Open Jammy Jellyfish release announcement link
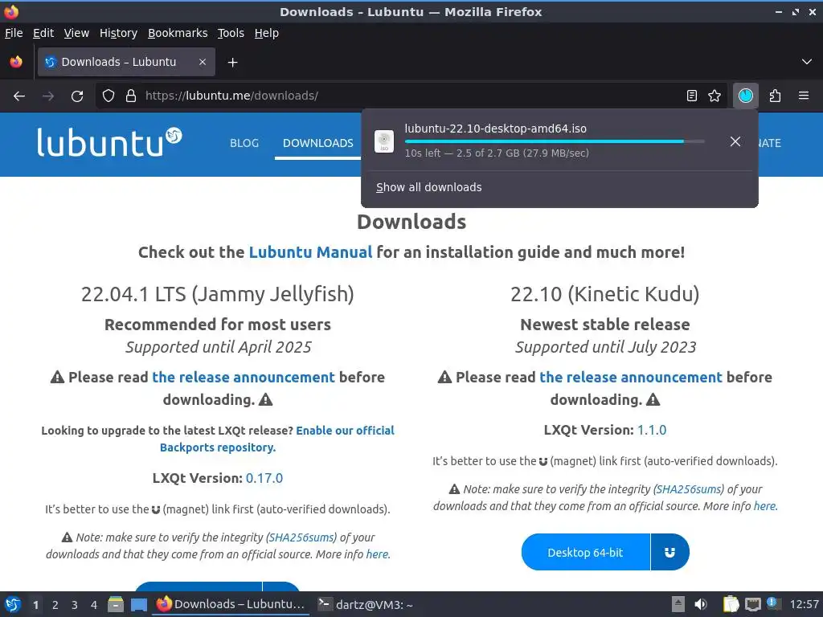The height and width of the screenshot is (617, 823). 244,378
